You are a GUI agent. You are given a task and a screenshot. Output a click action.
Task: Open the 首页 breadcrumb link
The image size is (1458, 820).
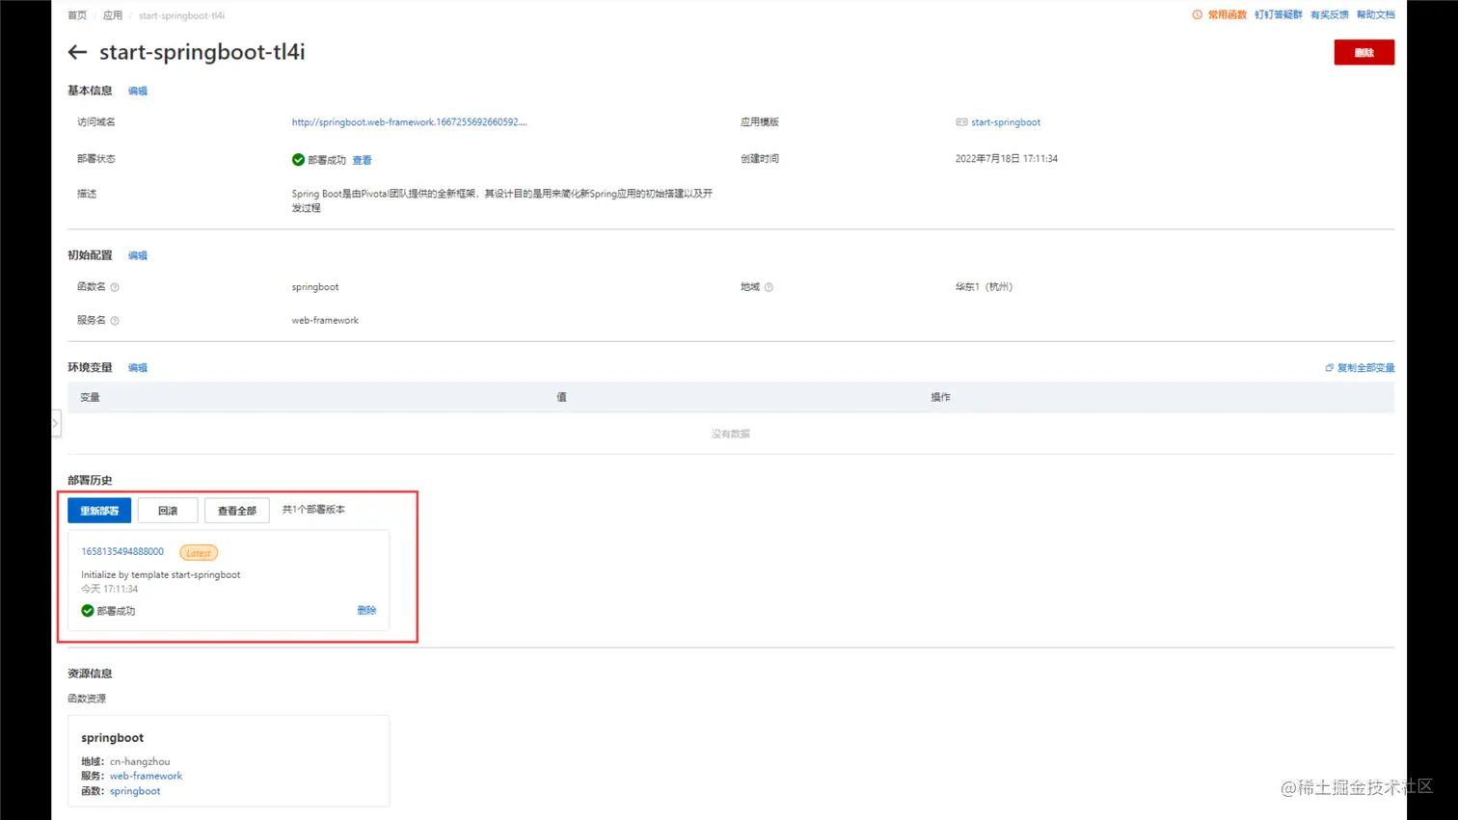click(77, 15)
